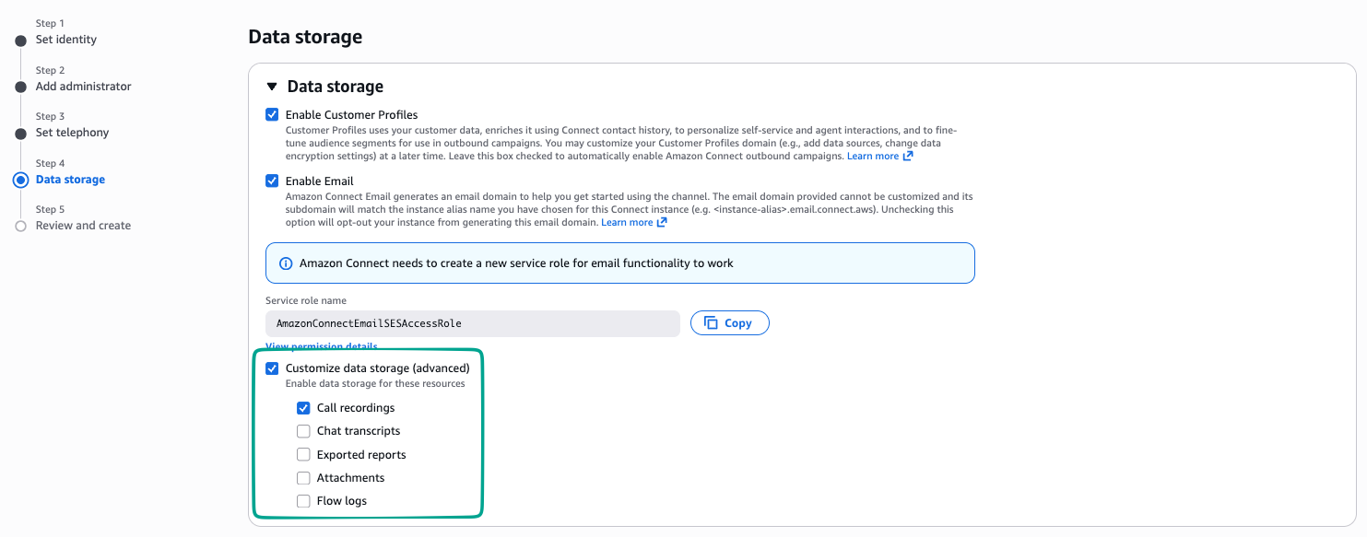
Task: Click the Step 2 filled circle indicator
Action: tap(20, 87)
